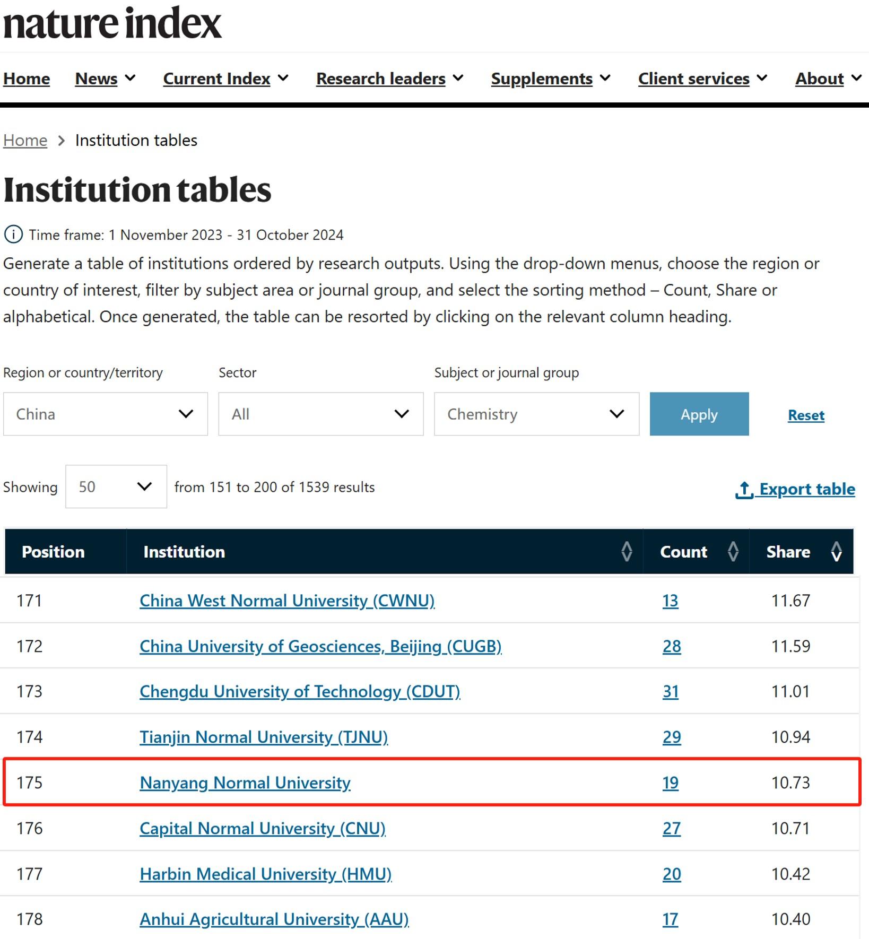Click the nature index logo

[112, 23]
